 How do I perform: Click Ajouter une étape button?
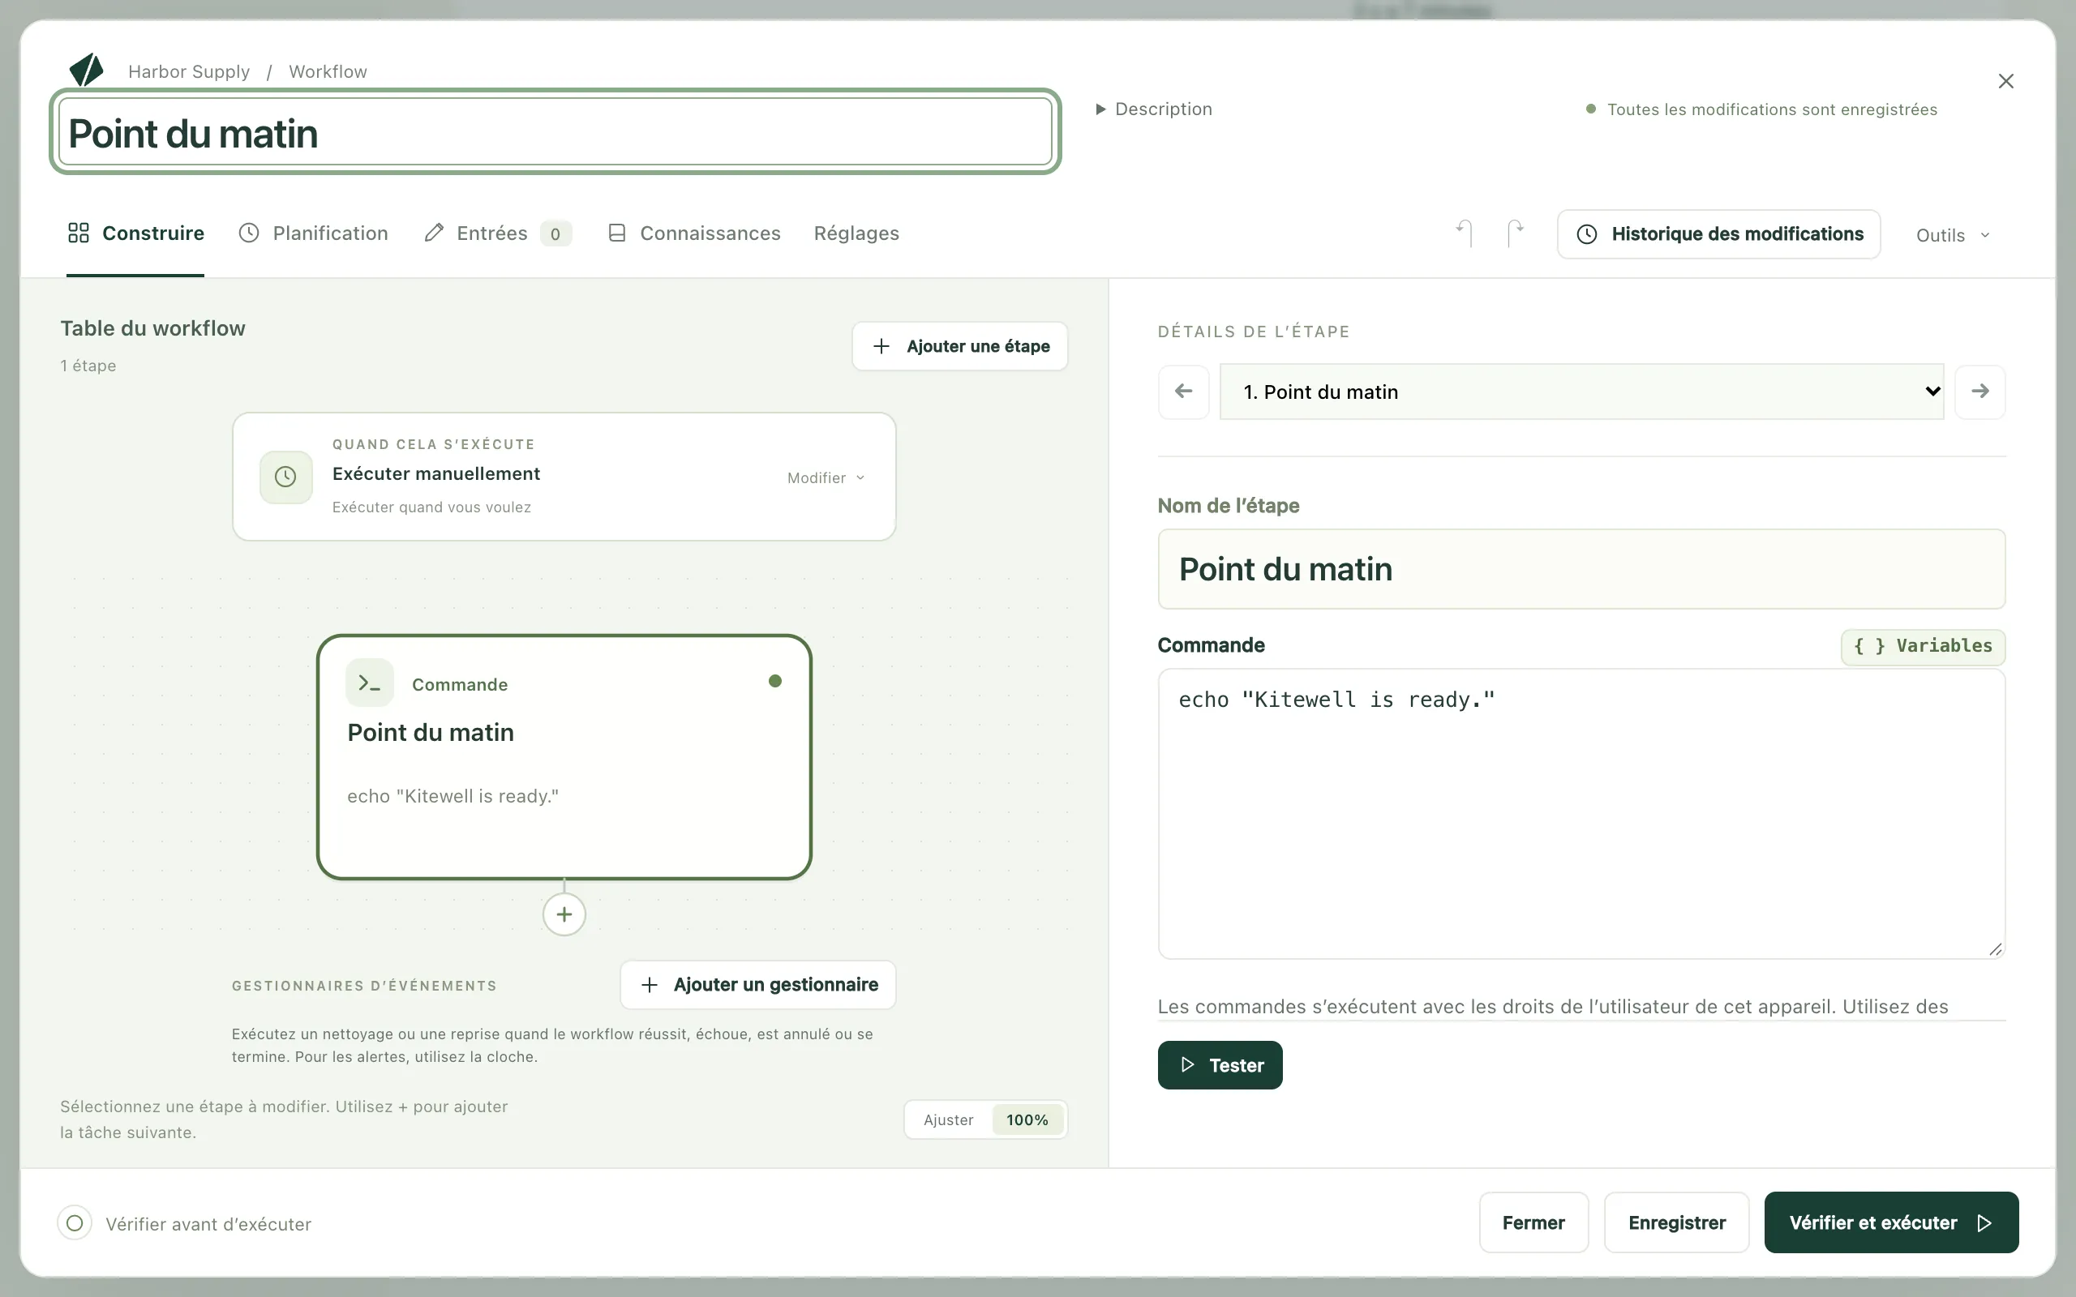click(x=960, y=347)
